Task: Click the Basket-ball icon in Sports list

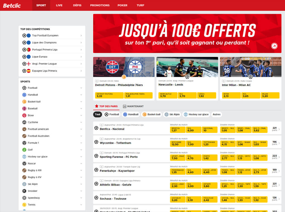Action: pyautogui.click(x=24, y=102)
